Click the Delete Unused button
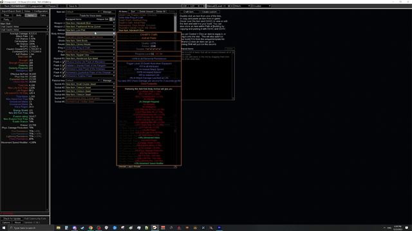The image size is (412, 231). (x=146, y=12)
